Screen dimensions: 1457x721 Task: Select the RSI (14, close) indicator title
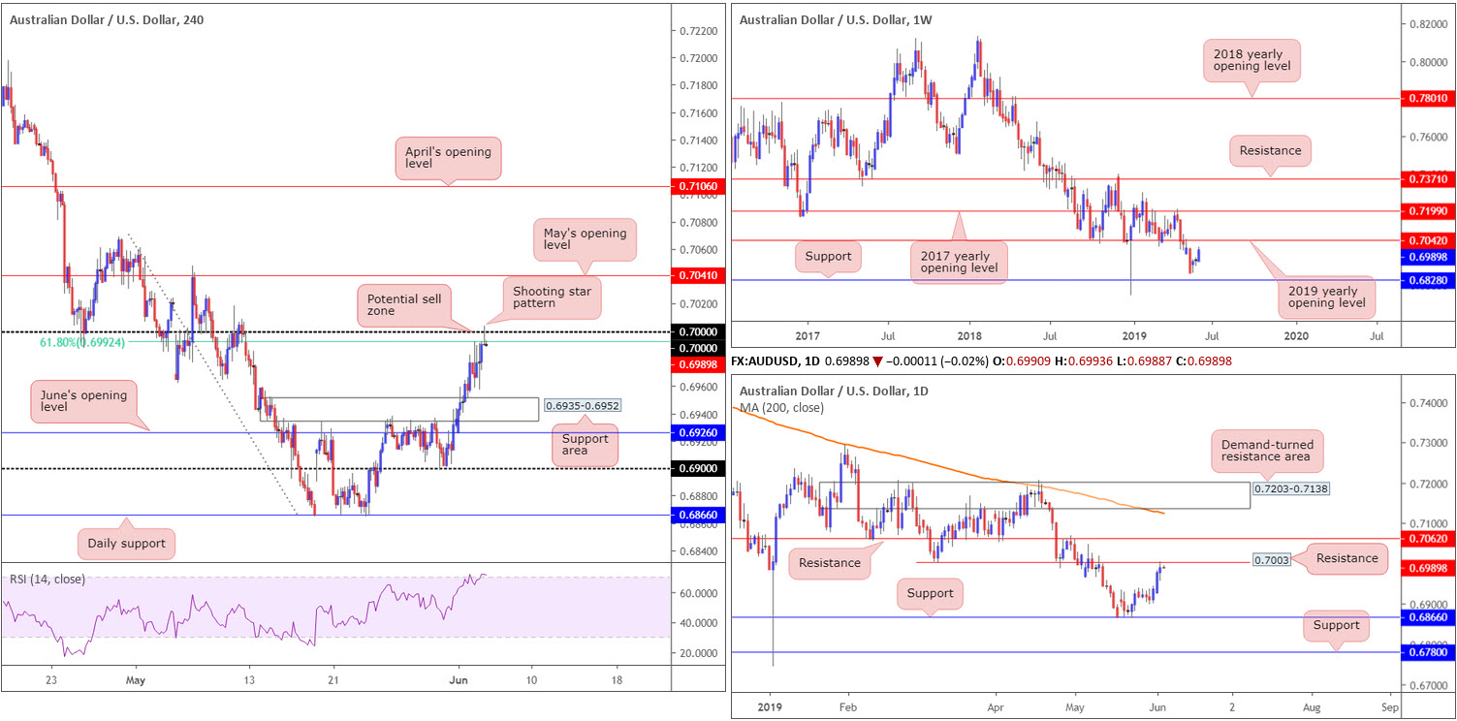[x=48, y=580]
